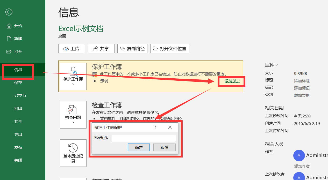Click the 复制路径 button
The image size is (328, 180).
(132, 49)
